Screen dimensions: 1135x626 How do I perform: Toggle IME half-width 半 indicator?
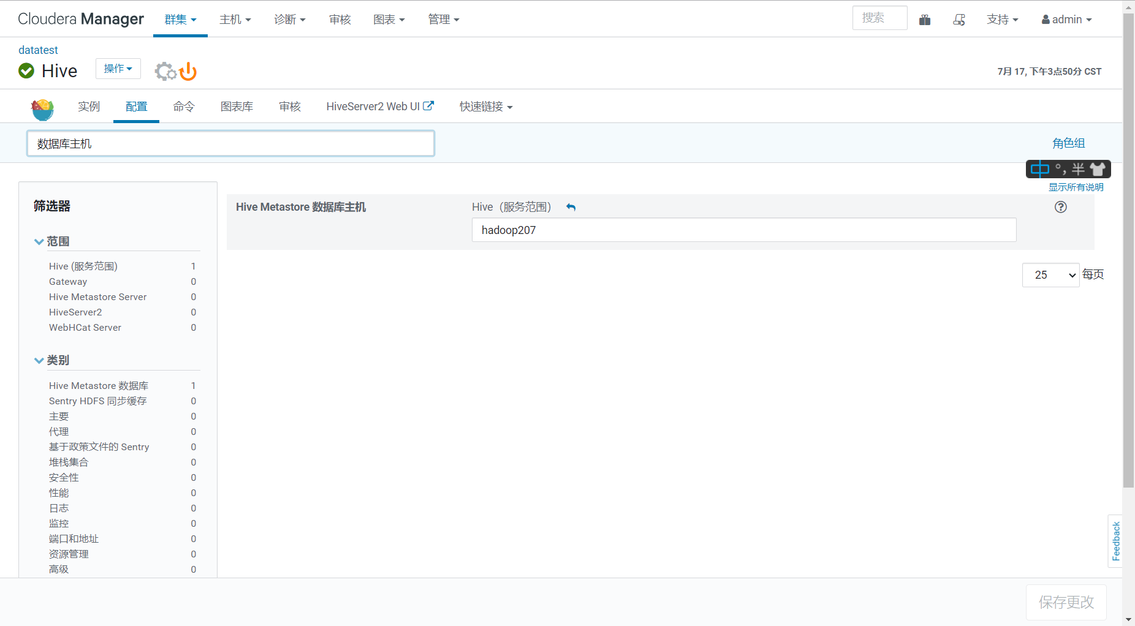tap(1079, 169)
